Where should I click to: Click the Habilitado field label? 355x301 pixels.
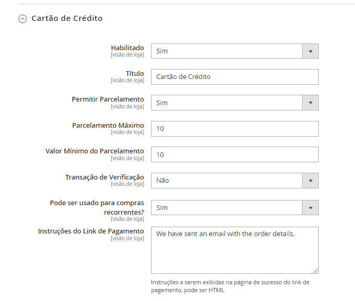(x=127, y=48)
